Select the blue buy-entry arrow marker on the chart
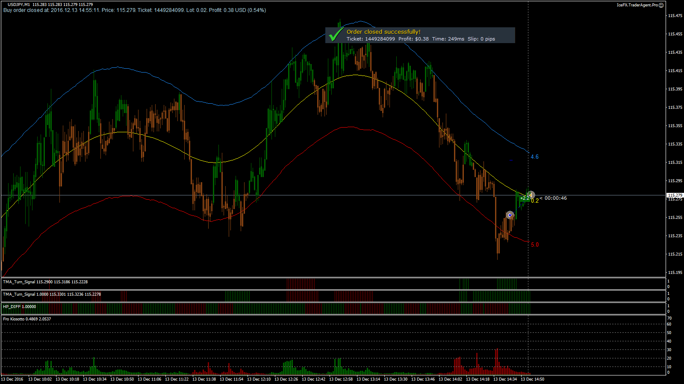The image size is (684, 384). [x=510, y=215]
